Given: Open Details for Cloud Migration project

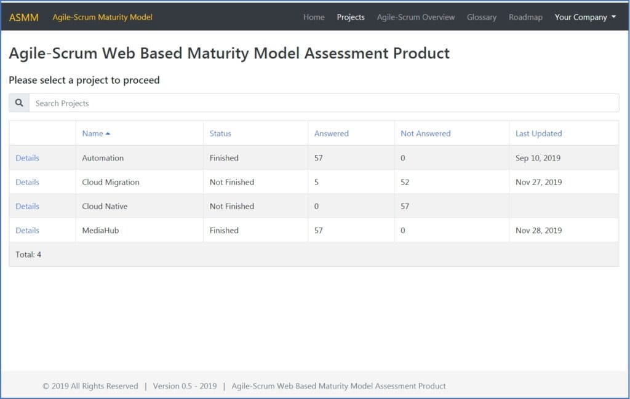Looking at the screenshot, I should 27,182.
